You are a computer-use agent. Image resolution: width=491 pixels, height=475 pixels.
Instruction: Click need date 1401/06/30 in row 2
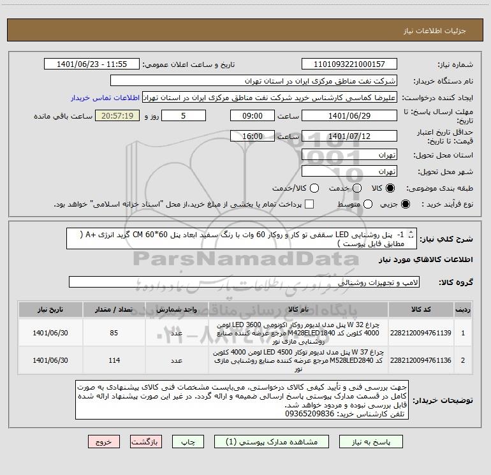coord(50,360)
